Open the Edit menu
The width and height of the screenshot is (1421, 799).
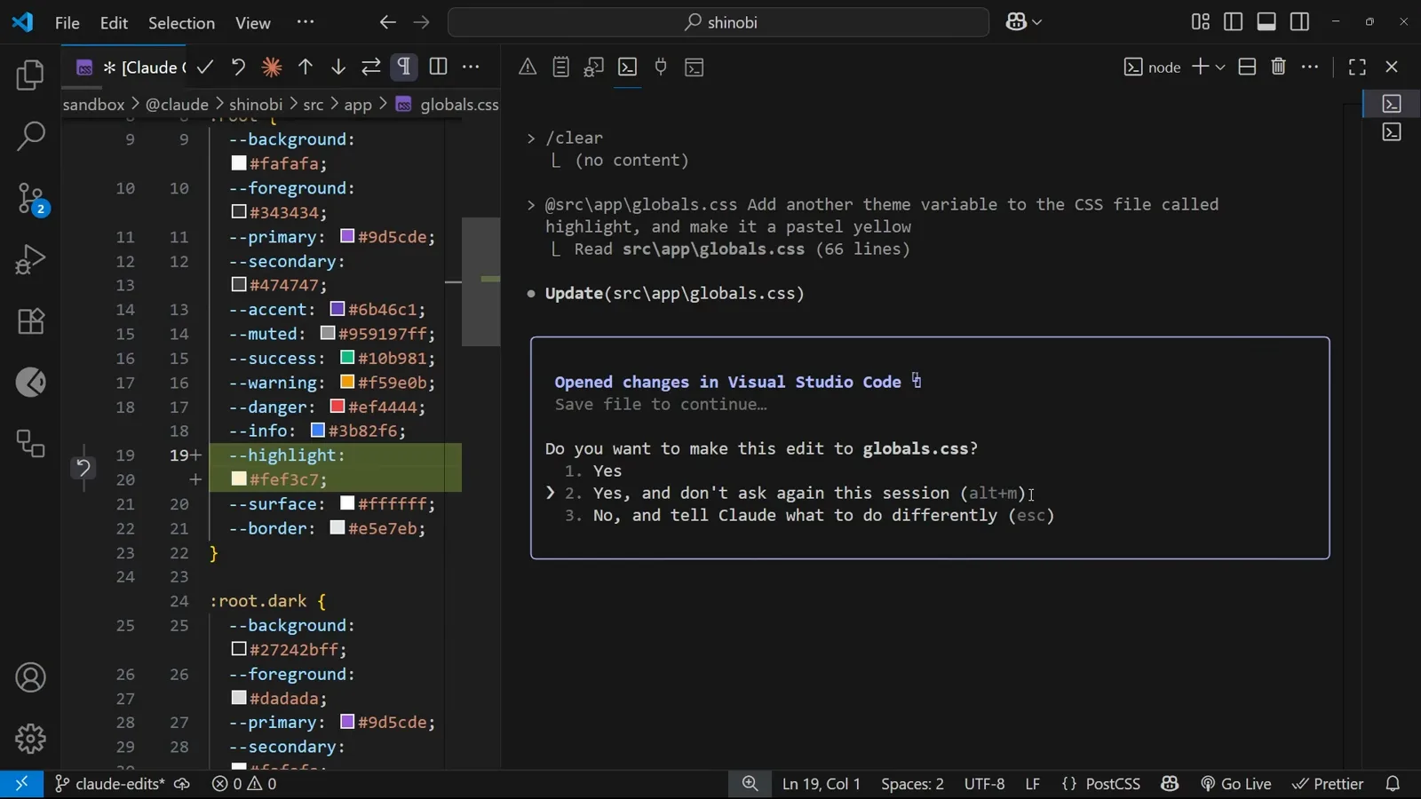point(114,22)
